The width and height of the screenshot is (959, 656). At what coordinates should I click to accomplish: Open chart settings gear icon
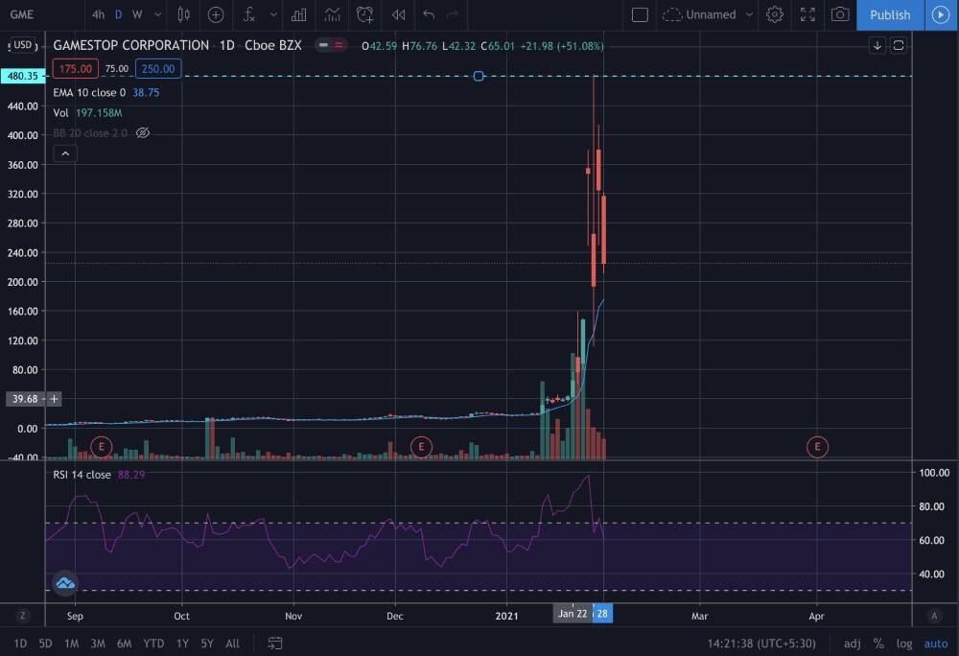coord(775,14)
